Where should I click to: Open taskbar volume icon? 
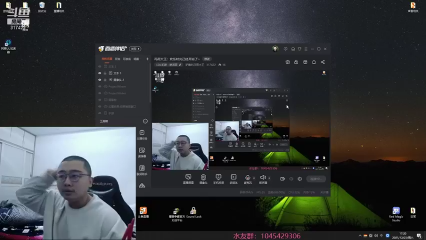(x=376, y=236)
